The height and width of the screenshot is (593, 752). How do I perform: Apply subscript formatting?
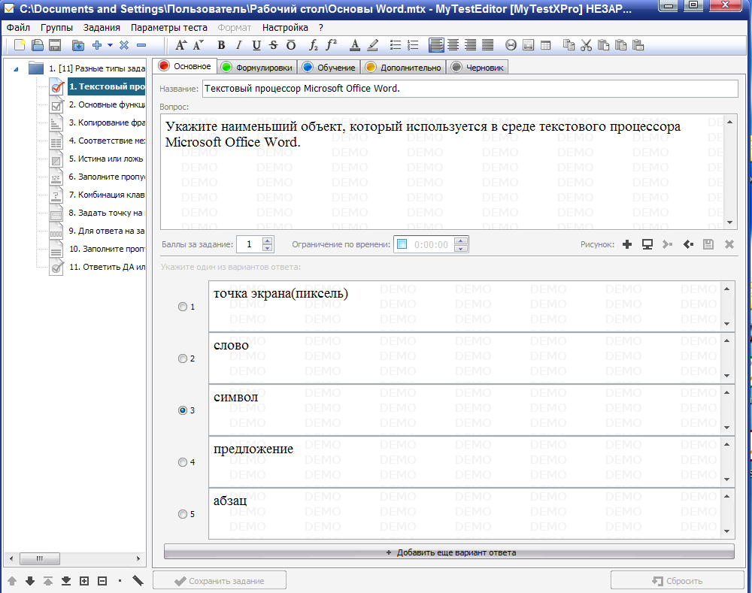tap(313, 46)
